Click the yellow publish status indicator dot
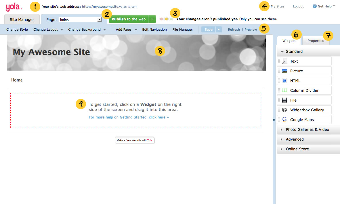The height and width of the screenshot is (204, 340). point(166,19)
